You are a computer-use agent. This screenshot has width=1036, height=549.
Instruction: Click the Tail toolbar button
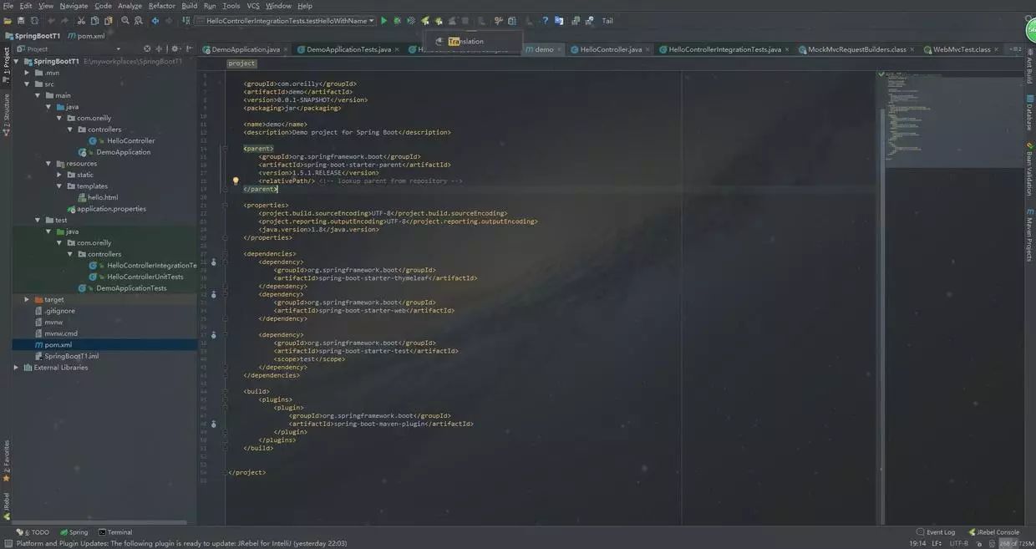tap(607, 21)
